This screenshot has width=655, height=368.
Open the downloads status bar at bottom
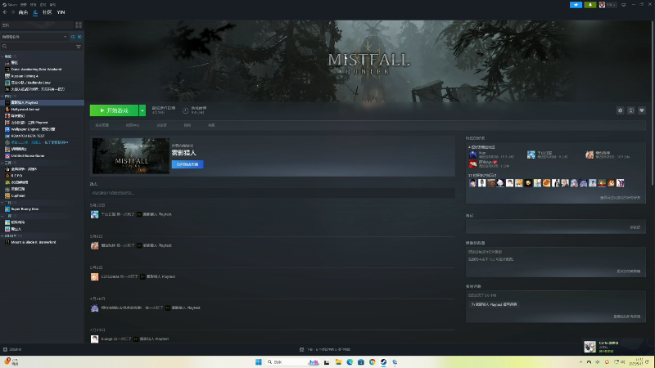point(325,350)
